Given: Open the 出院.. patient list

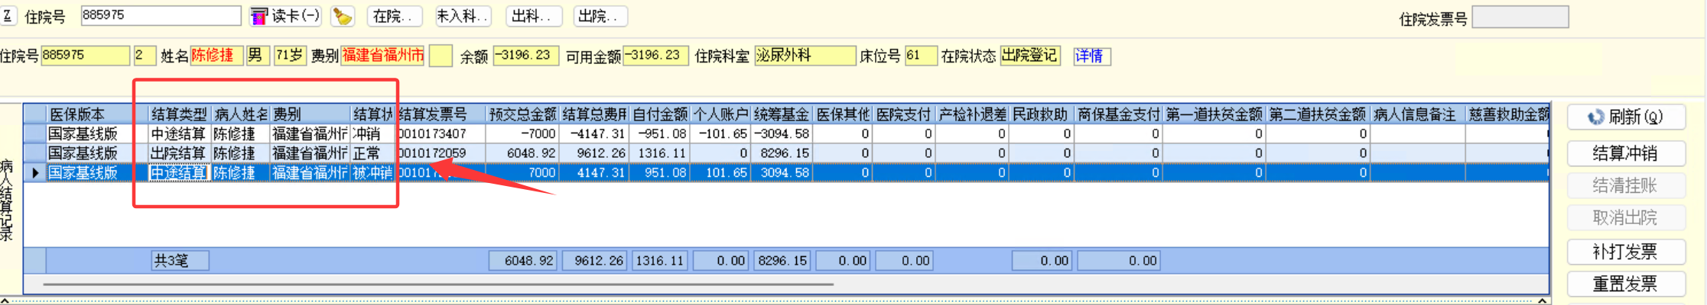Looking at the screenshot, I should pyautogui.click(x=600, y=16).
